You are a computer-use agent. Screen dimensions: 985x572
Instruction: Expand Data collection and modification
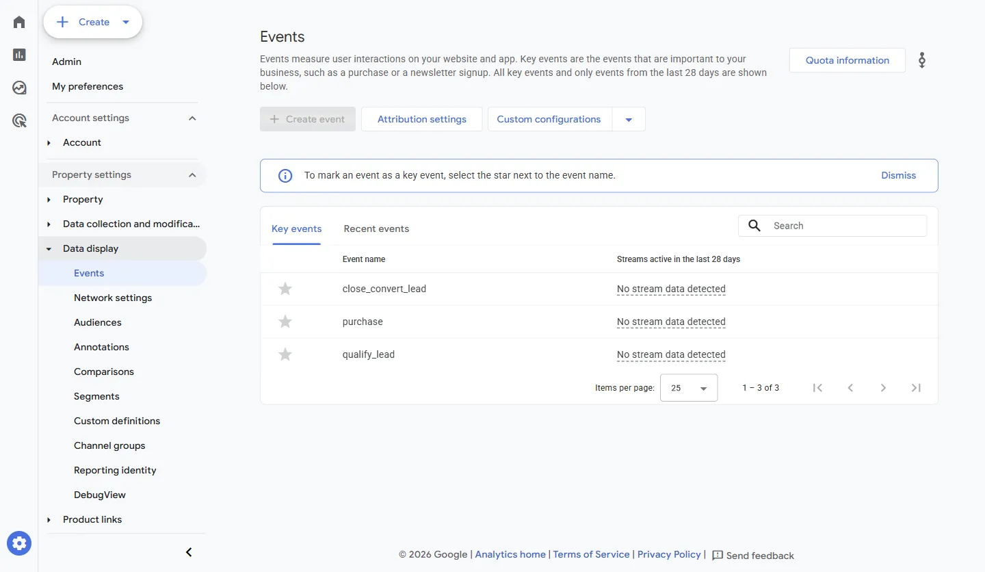[49, 224]
